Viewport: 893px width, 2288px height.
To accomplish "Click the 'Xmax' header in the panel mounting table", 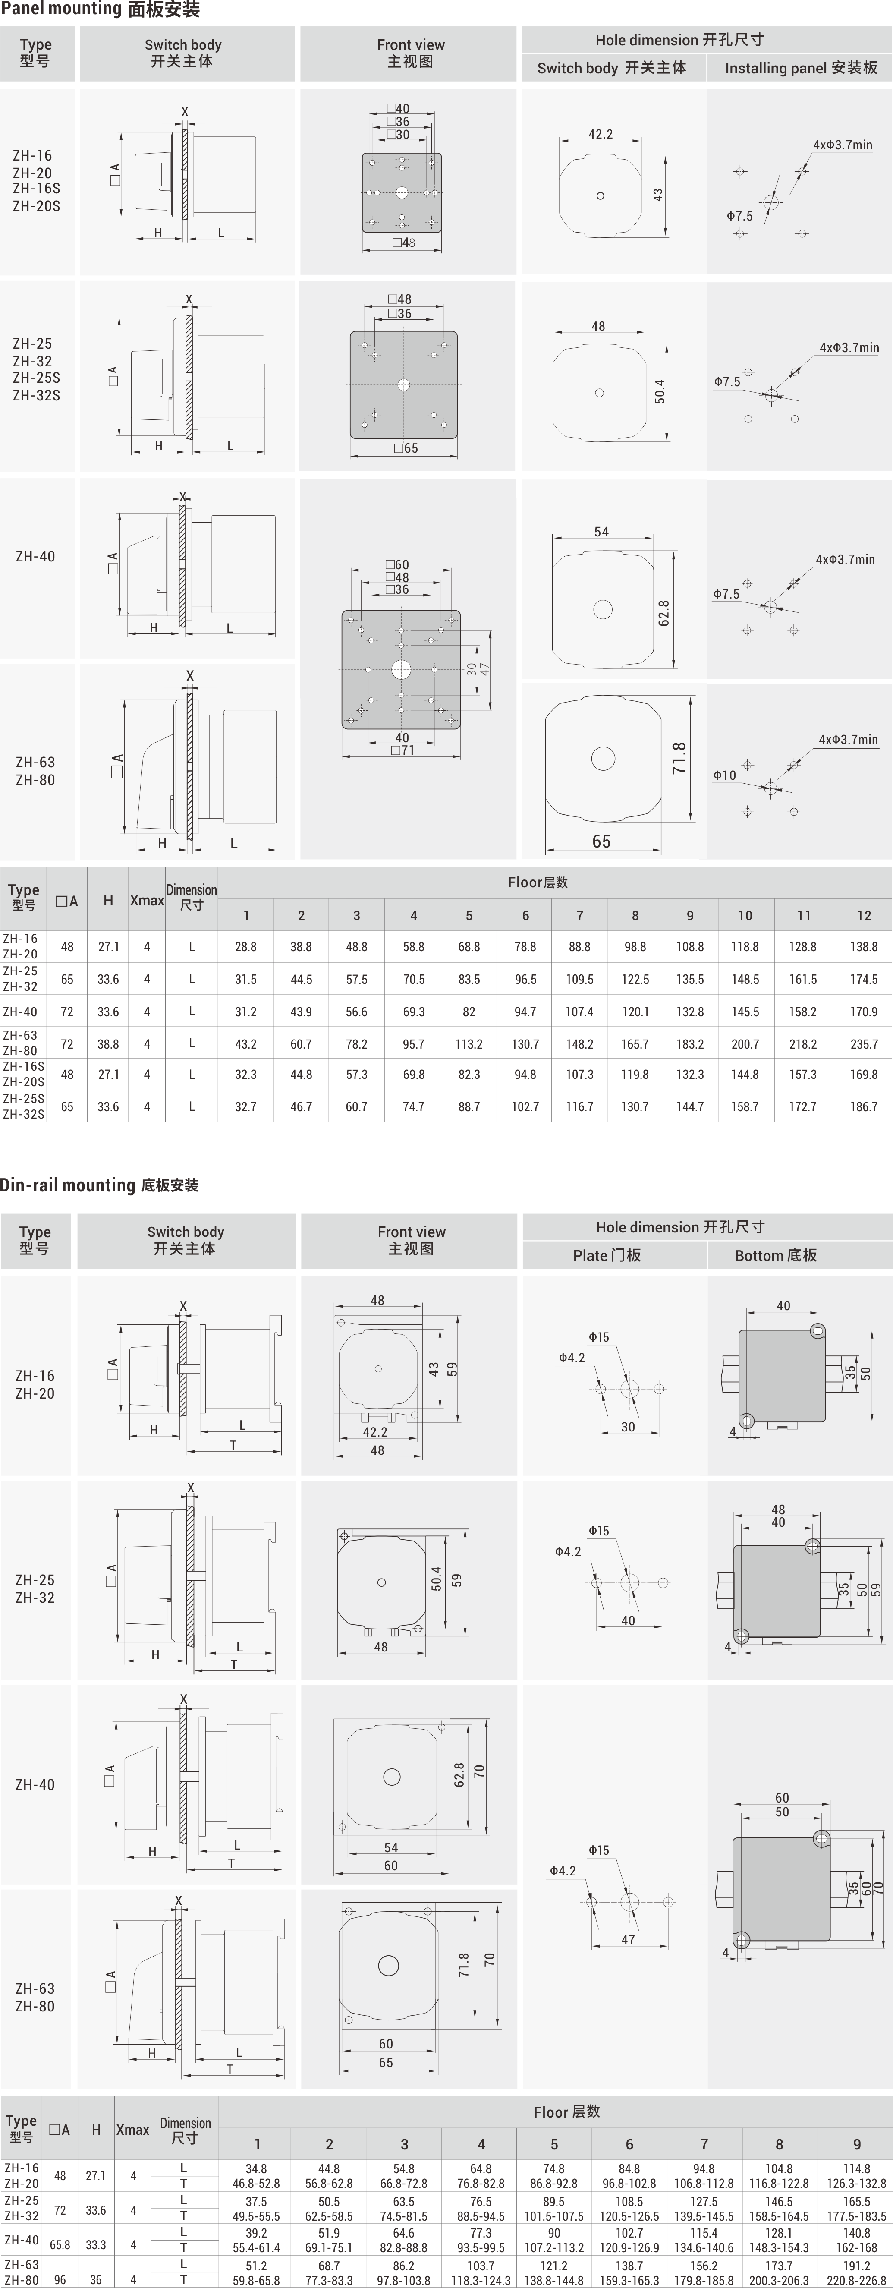I will click(x=148, y=900).
